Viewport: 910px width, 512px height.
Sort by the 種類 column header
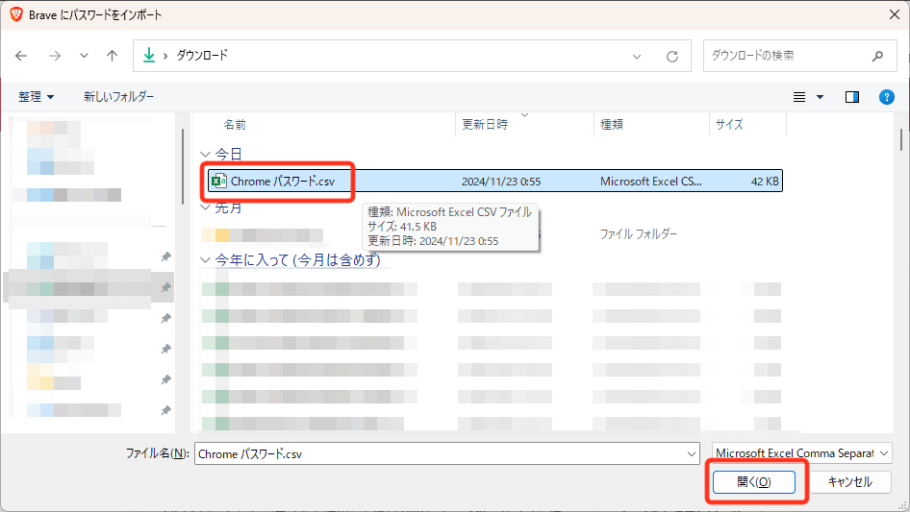pyautogui.click(x=612, y=124)
